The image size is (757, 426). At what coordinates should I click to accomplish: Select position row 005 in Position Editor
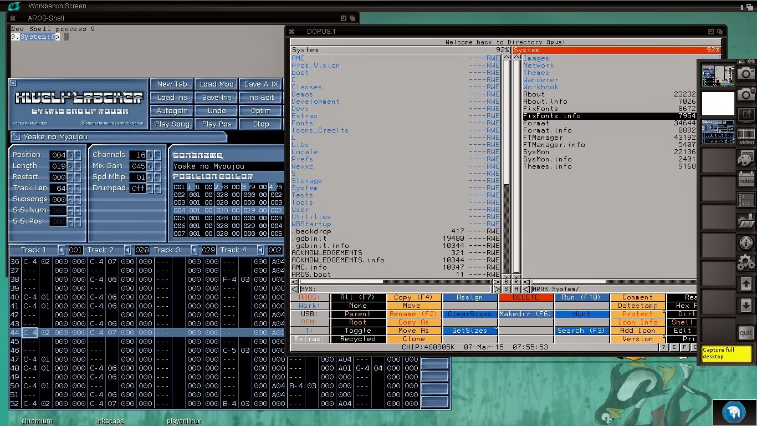tap(228, 219)
